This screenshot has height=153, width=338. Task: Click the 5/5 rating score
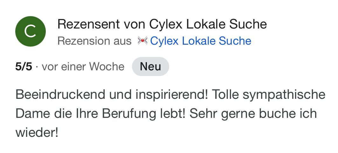click(x=24, y=67)
